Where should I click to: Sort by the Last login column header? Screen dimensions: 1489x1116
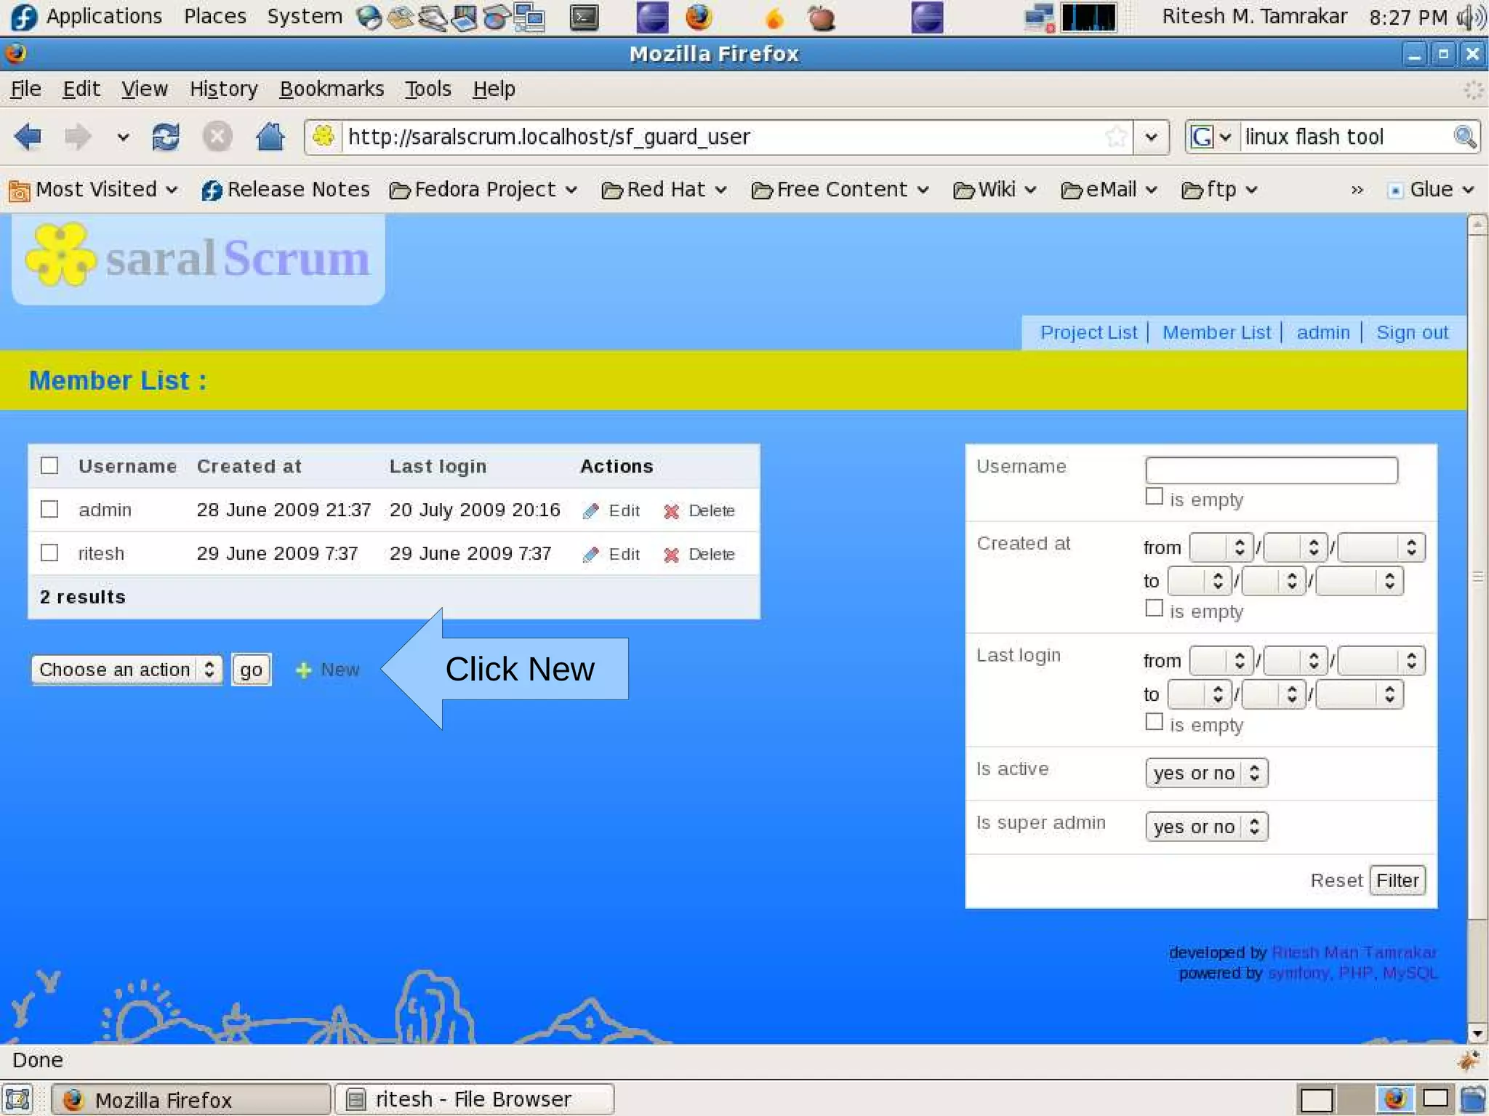click(438, 467)
